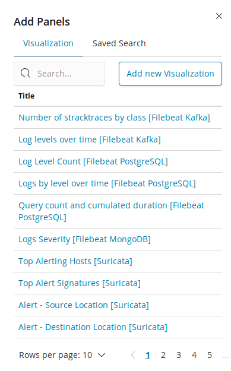
Task: Switch to Saved Search tab
Action: 119,43
